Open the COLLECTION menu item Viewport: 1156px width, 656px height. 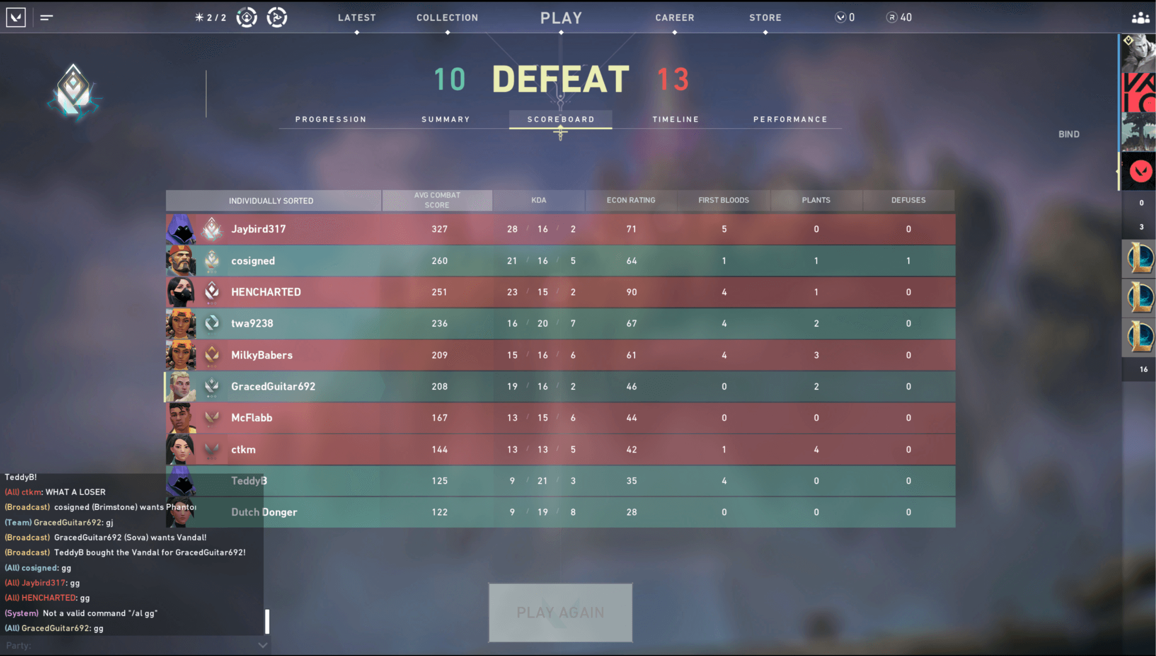click(x=447, y=17)
